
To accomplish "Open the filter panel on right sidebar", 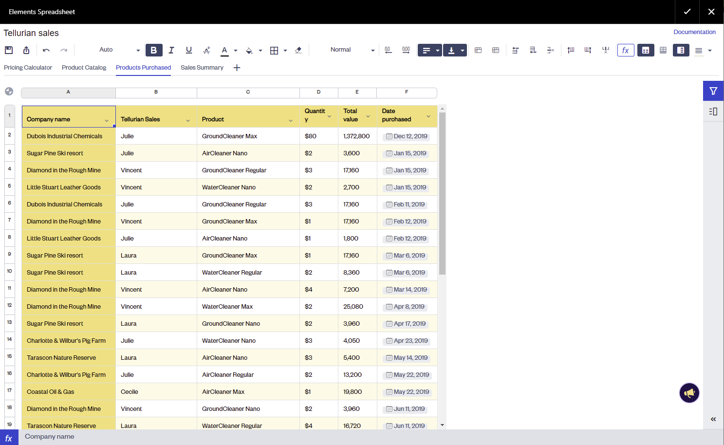I will (713, 91).
